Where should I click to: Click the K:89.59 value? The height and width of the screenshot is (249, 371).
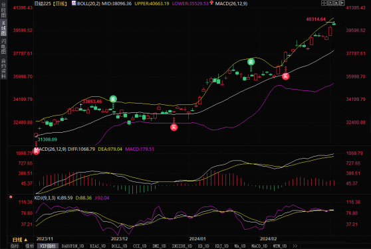65,198
